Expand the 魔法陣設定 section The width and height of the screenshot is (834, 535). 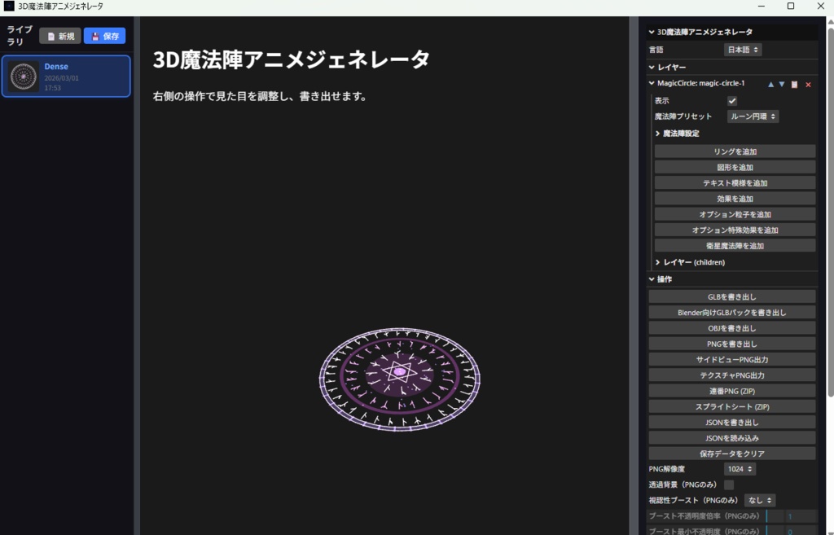pyautogui.click(x=735, y=134)
